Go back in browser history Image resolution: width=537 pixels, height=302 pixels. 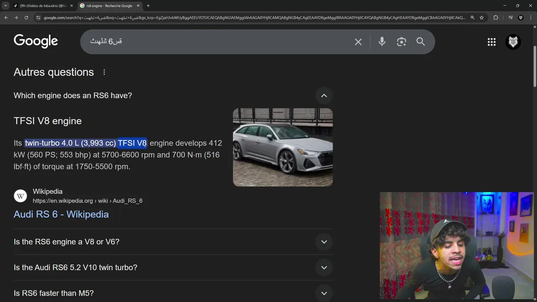click(6, 18)
